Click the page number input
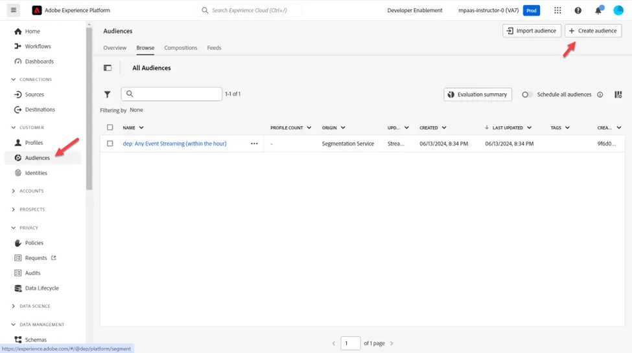The image size is (632, 353). [350, 343]
